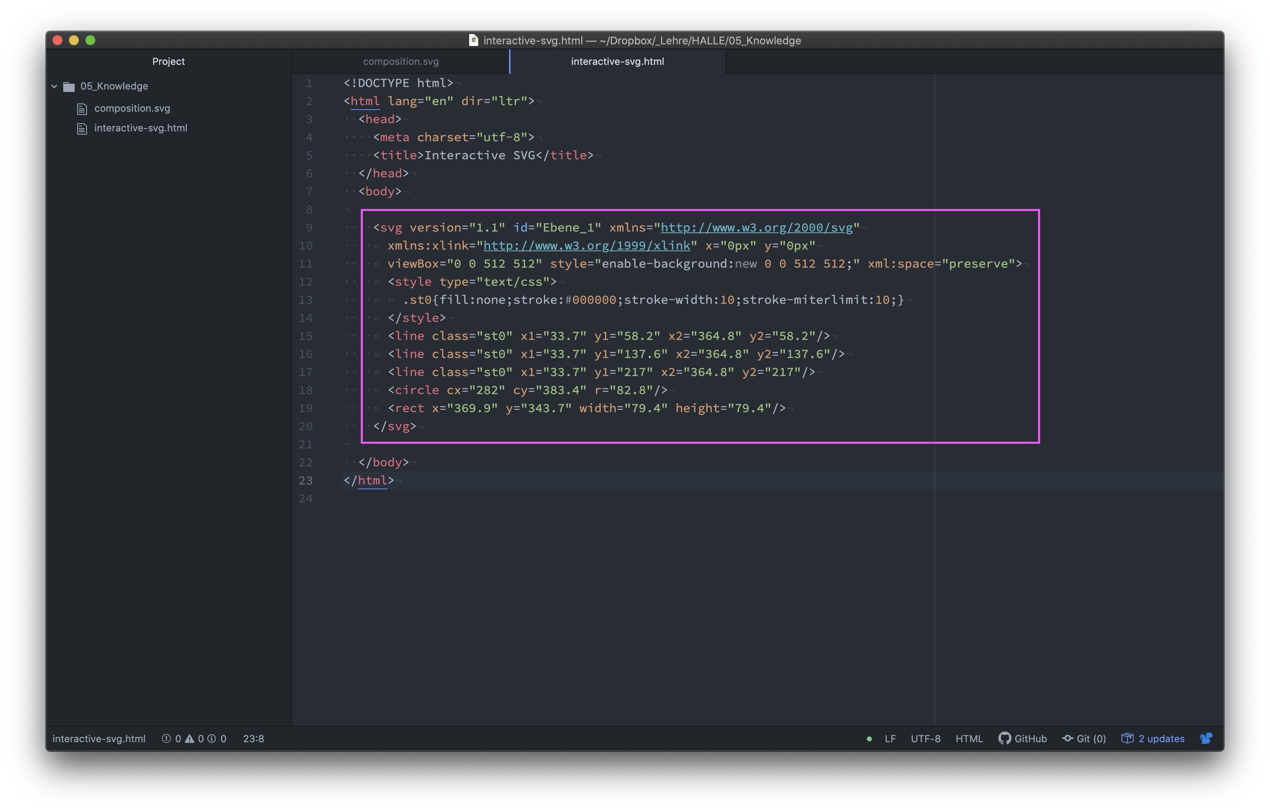This screenshot has width=1270, height=812.
Task: Click line number 18 in the gutter
Action: click(x=306, y=390)
